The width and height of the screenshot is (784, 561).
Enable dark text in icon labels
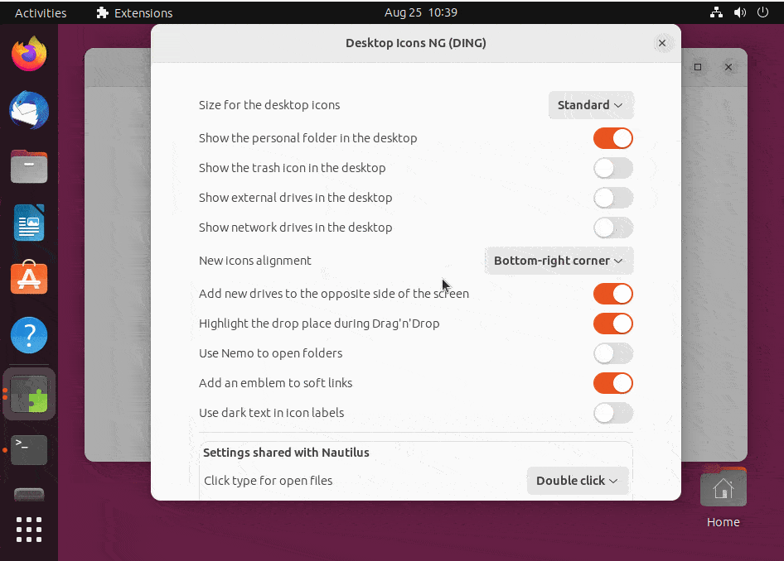click(x=612, y=413)
